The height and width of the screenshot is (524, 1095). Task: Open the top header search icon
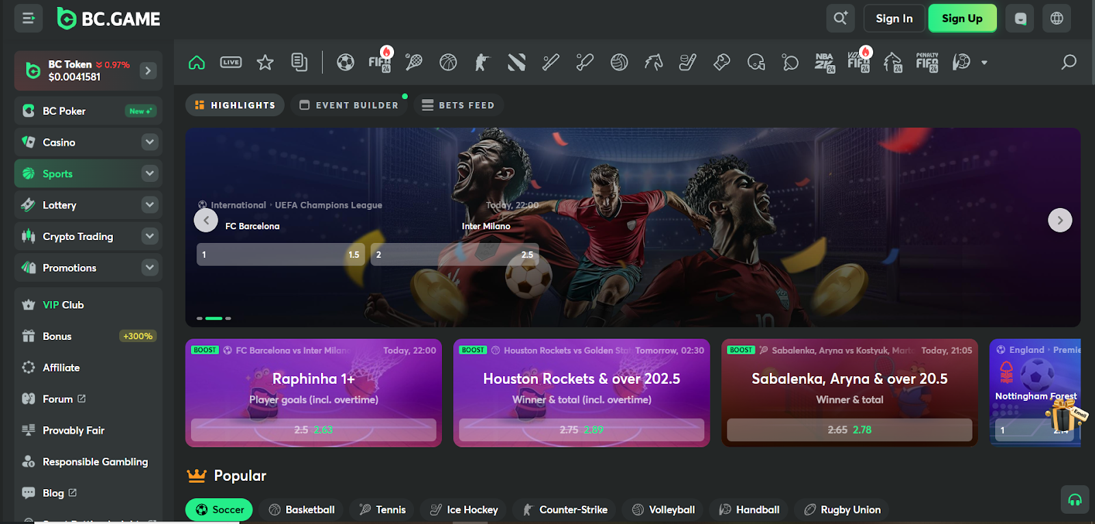point(840,18)
